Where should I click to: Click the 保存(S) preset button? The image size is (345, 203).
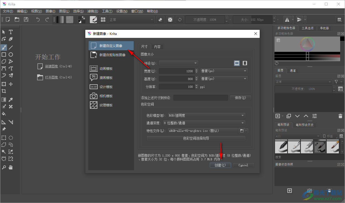point(240,98)
